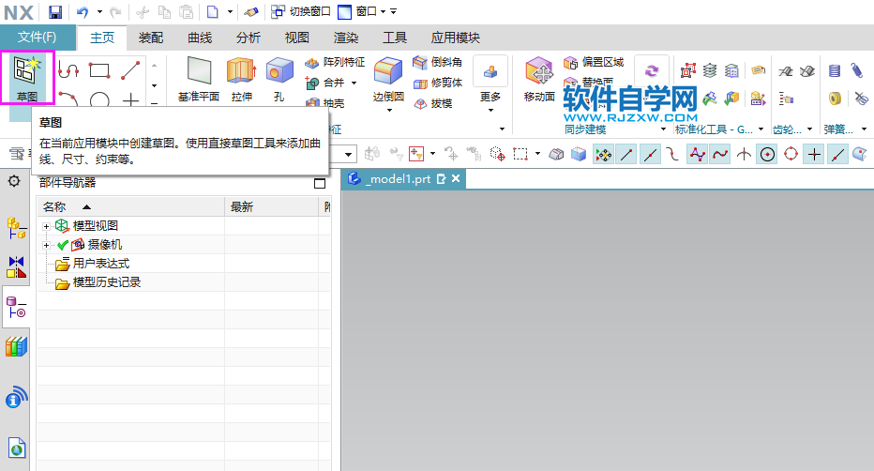Toggle Quadrant Point snap

coord(791,154)
